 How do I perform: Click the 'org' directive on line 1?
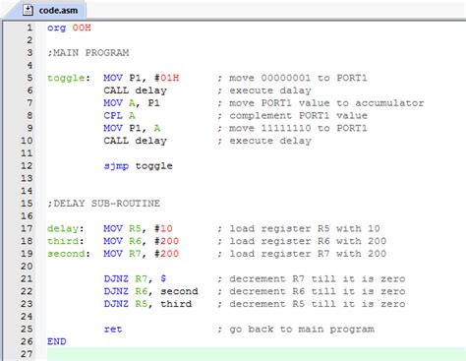click(x=56, y=28)
